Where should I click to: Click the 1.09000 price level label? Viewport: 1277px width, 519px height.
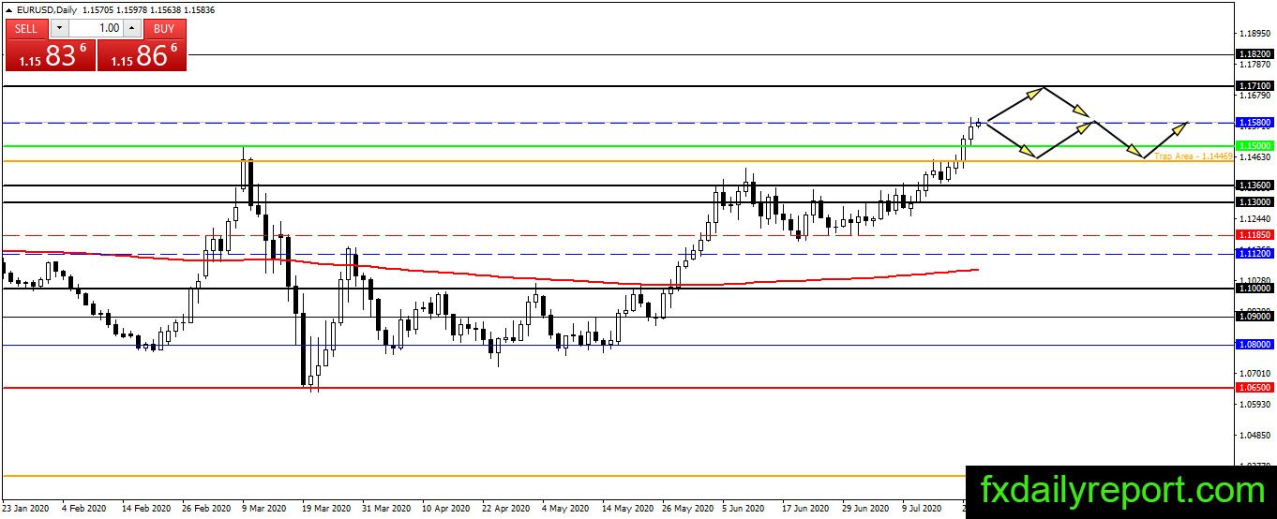pos(1254,317)
